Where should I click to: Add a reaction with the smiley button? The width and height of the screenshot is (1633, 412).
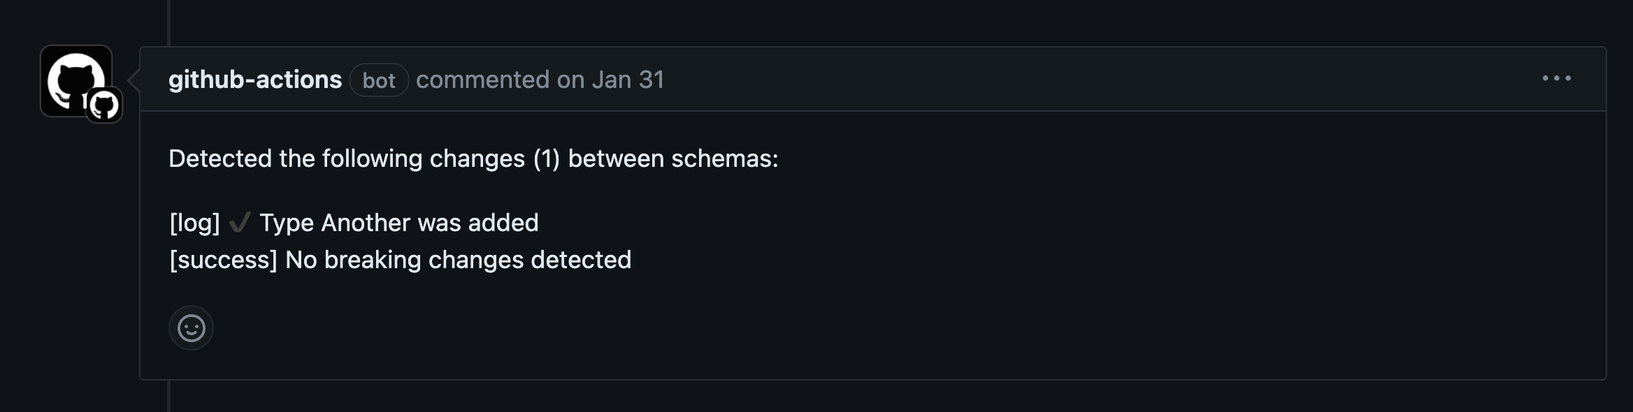coord(191,328)
